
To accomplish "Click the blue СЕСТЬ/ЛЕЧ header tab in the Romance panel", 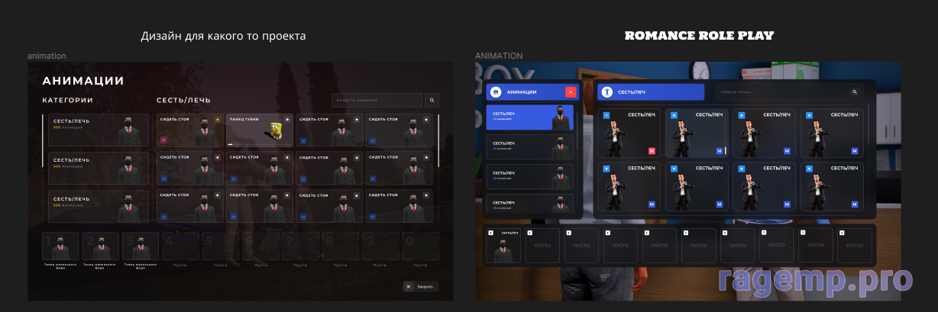I will [651, 92].
